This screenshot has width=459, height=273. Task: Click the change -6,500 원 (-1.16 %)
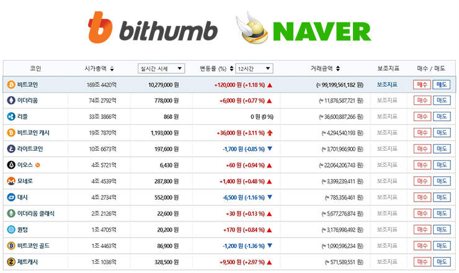coord(244,197)
